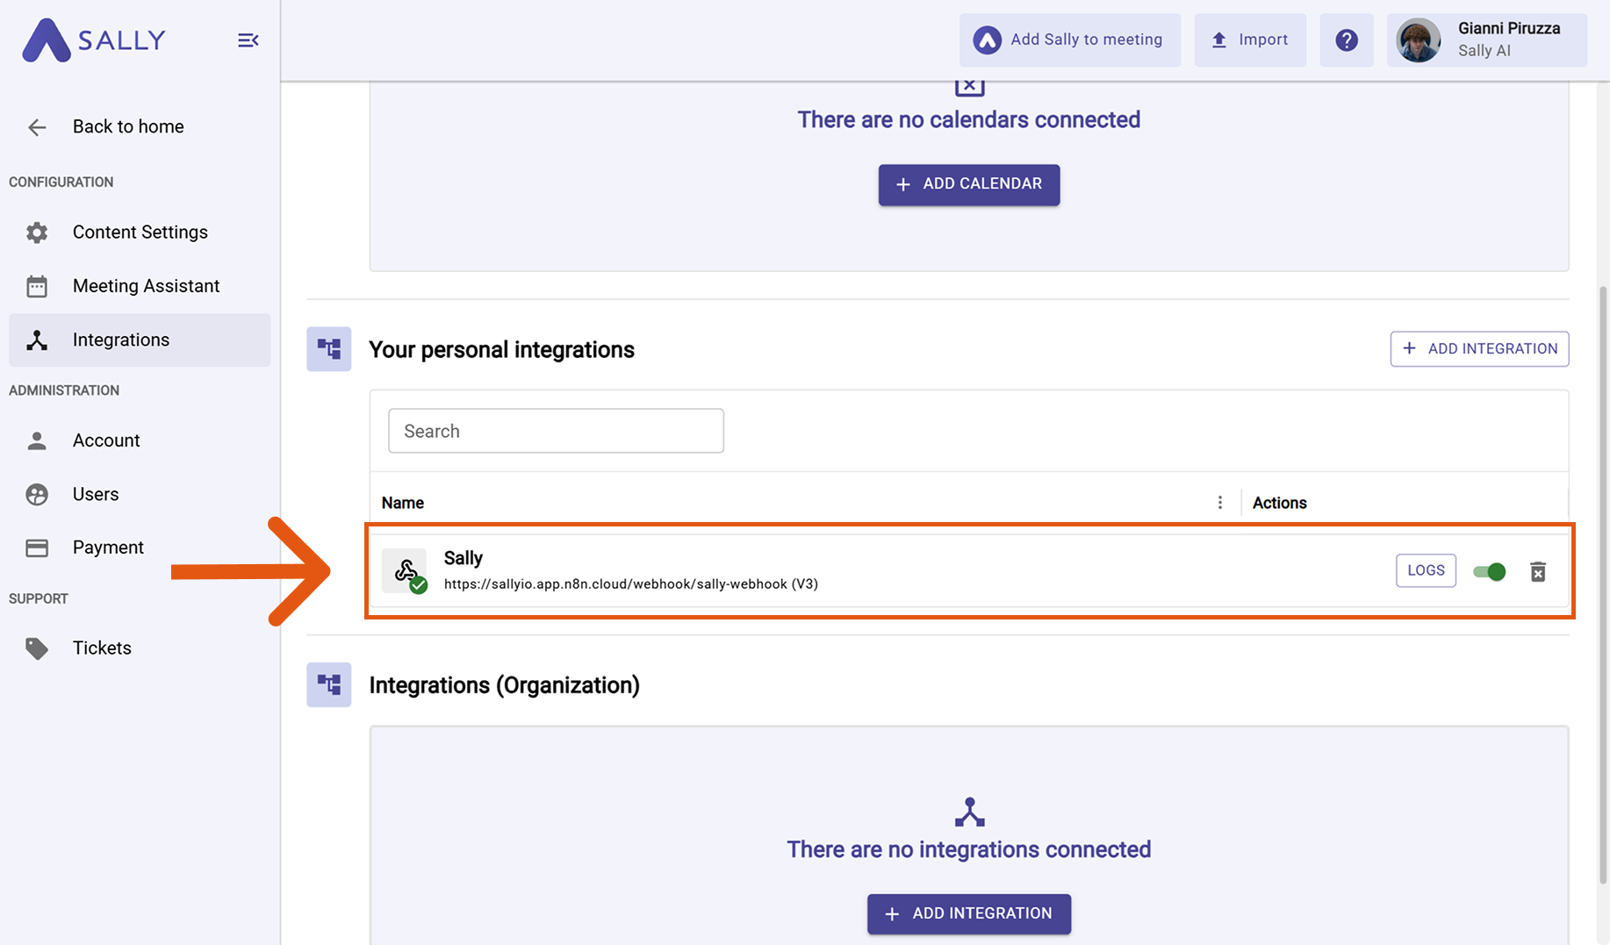Open Name column options menu
Viewport: 1610px width, 945px height.
point(1219,503)
